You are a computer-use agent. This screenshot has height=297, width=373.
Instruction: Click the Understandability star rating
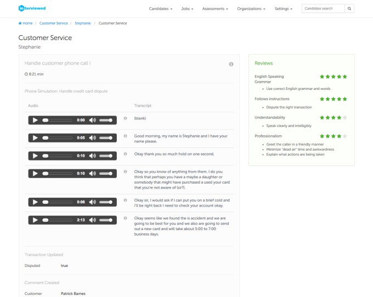334,117
